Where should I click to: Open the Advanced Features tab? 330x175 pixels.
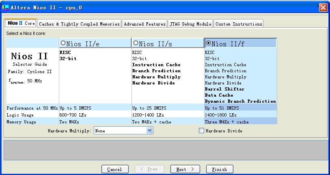point(145,24)
